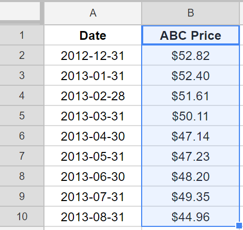
Task: Select cell with date 2013-02-28
Action: pyautogui.click(x=93, y=96)
